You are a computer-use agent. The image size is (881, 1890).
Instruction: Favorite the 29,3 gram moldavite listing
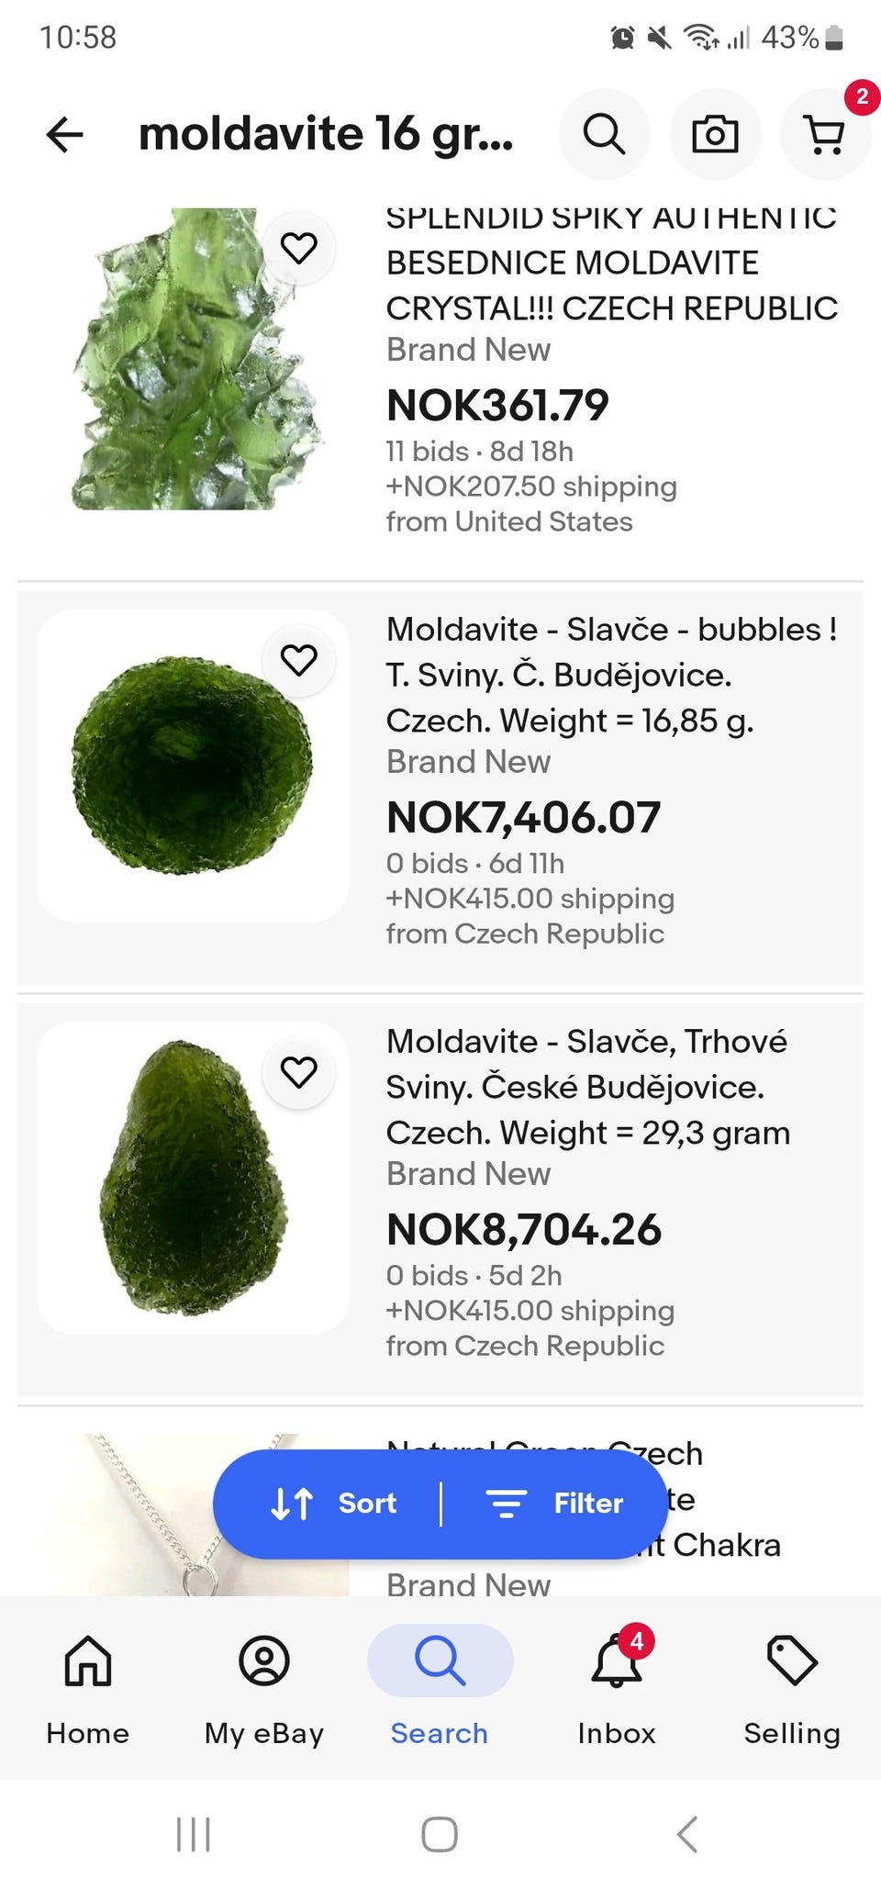pos(298,1072)
